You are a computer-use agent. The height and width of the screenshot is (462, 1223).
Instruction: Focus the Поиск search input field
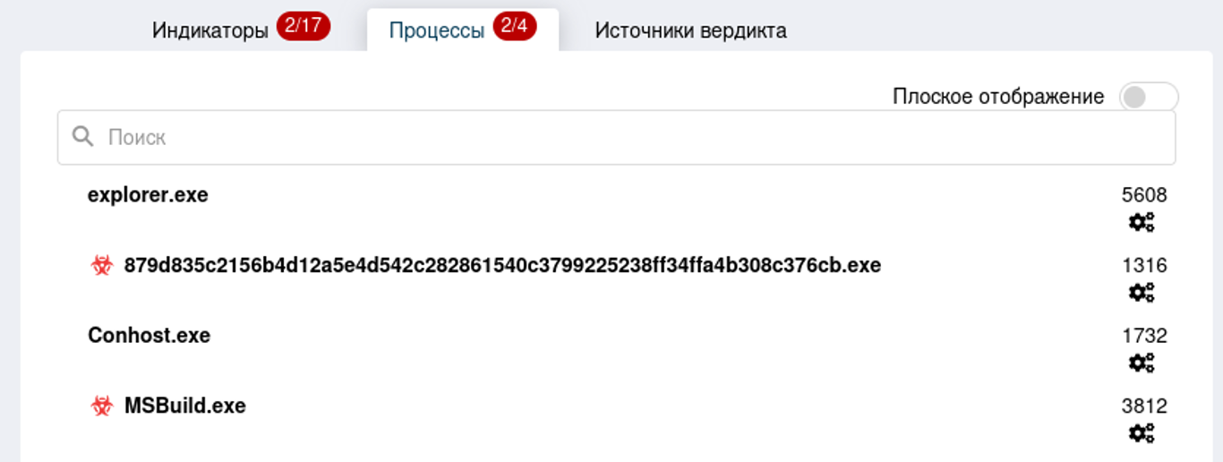[x=627, y=137]
